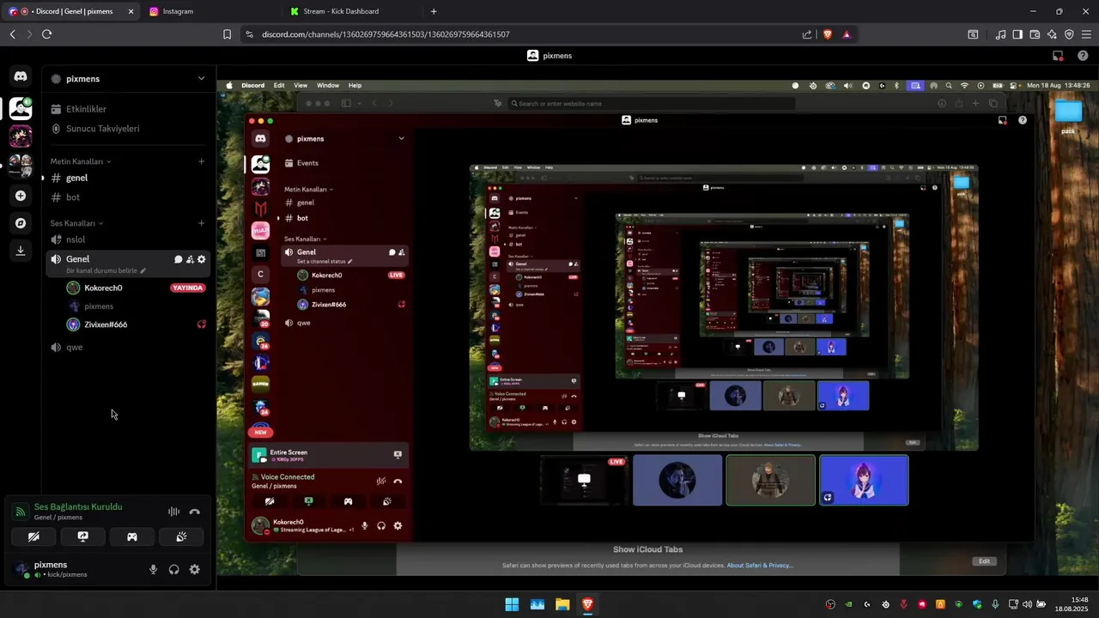Click the download apps icon
The width and height of the screenshot is (1099, 618).
pyautogui.click(x=21, y=251)
